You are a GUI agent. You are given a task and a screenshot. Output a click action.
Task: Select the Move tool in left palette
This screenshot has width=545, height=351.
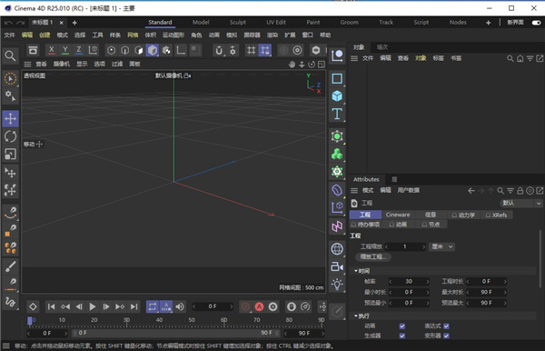point(10,118)
